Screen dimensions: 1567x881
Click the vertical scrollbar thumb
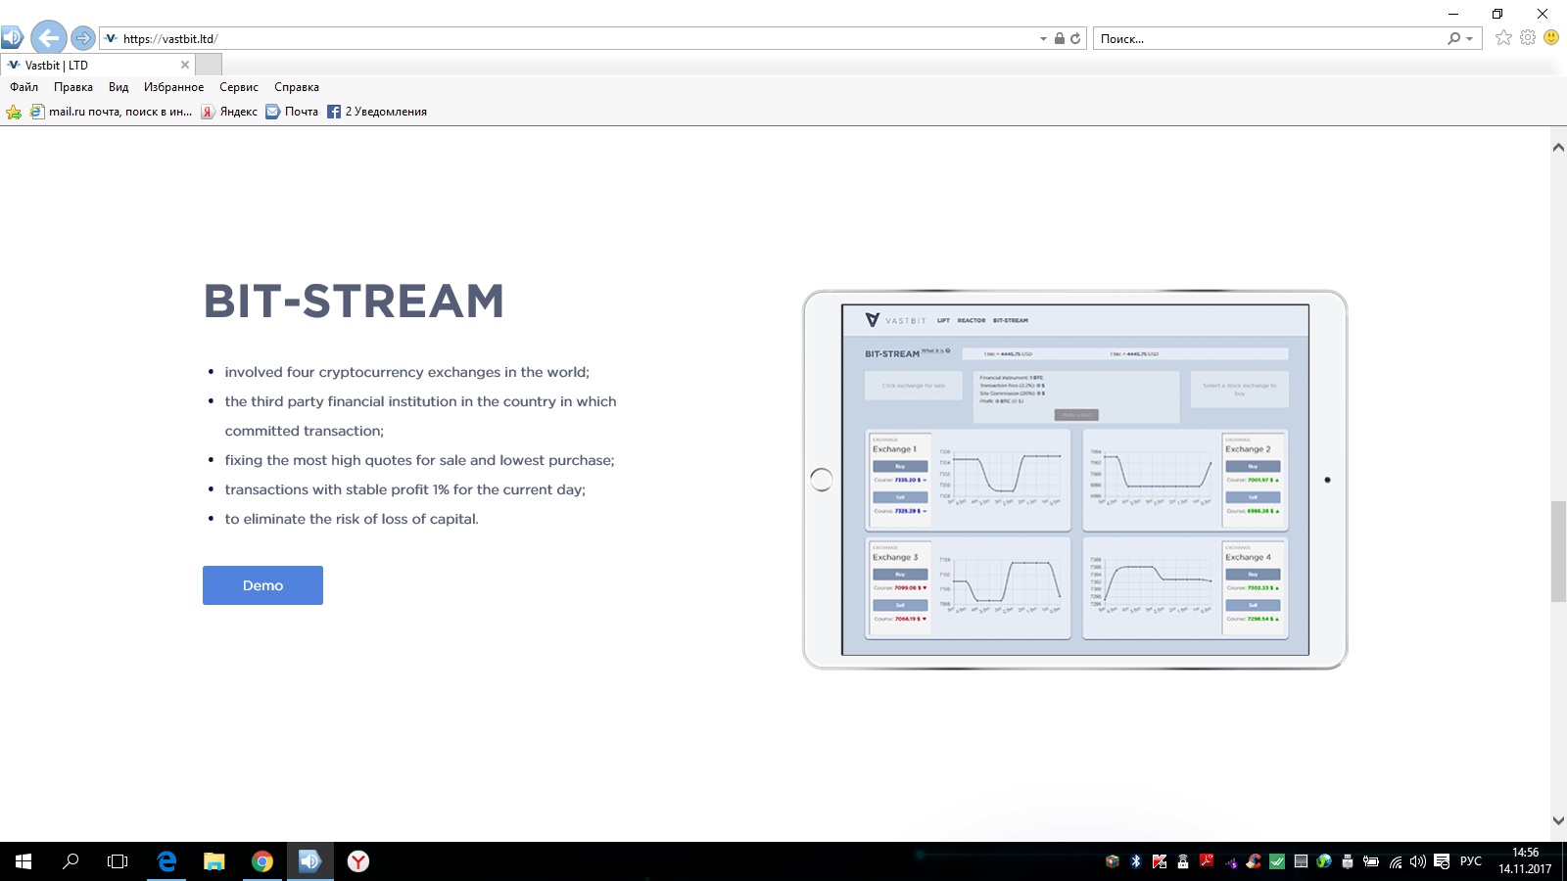coord(1558,551)
